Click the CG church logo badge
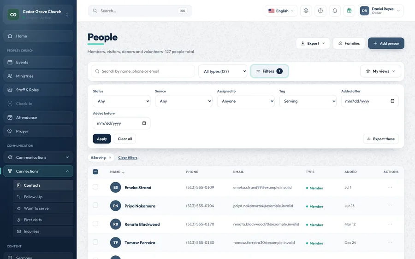 pyautogui.click(x=13, y=15)
